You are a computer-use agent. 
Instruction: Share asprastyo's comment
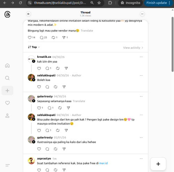64,170
